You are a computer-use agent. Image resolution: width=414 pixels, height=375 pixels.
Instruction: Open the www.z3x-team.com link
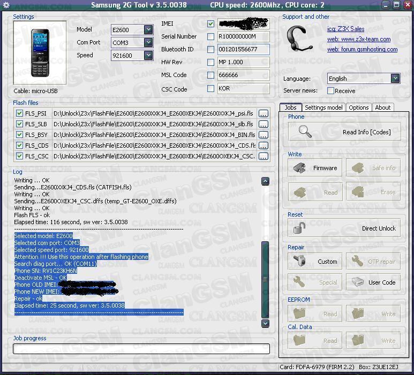tap(359, 39)
